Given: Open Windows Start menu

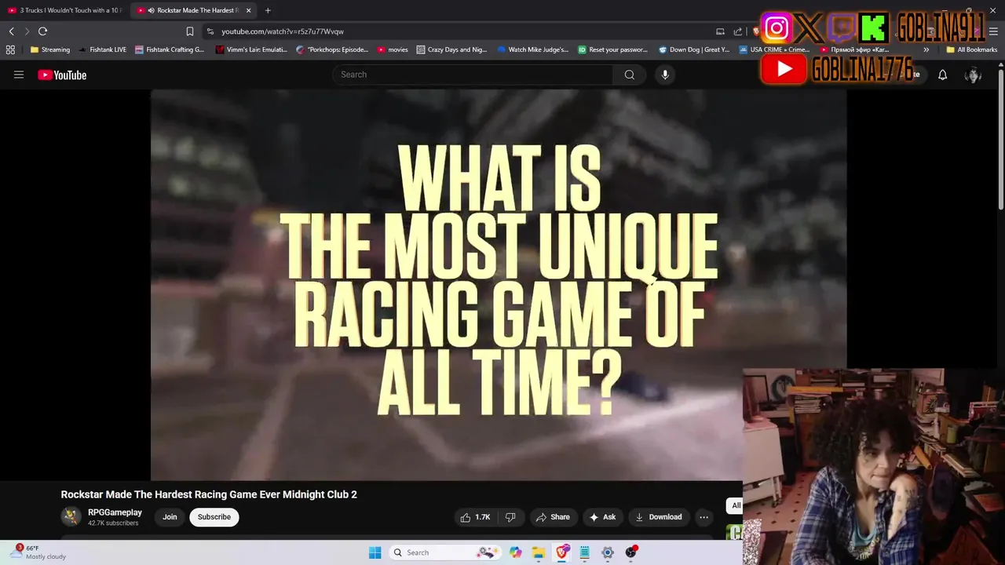Looking at the screenshot, I should (375, 552).
